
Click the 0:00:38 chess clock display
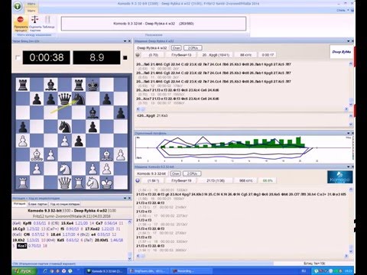coord(47,57)
